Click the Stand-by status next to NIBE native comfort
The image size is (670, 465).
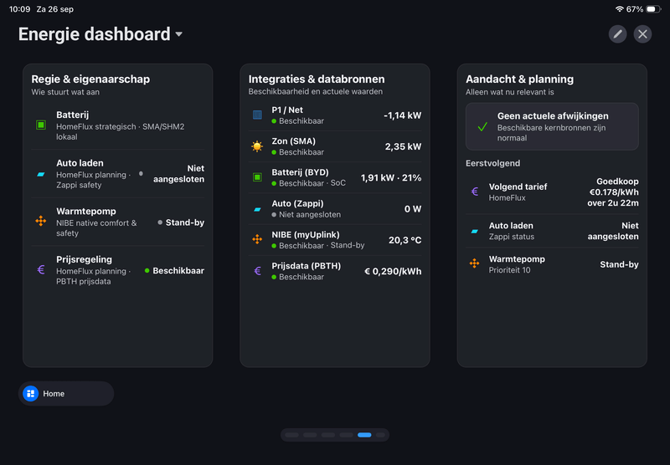(185, 222)
